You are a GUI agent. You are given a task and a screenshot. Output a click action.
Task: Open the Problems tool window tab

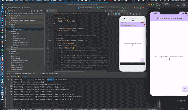(38, 109)
